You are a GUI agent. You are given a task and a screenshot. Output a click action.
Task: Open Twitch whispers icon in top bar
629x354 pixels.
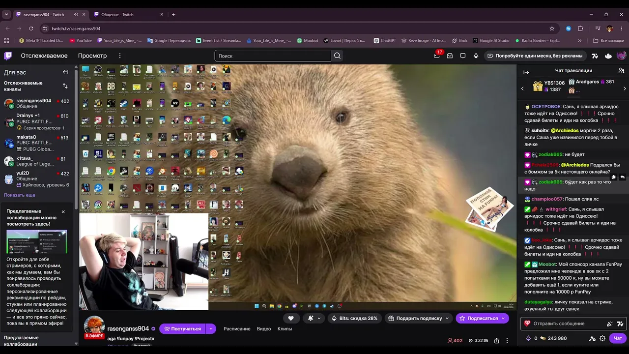463,56
